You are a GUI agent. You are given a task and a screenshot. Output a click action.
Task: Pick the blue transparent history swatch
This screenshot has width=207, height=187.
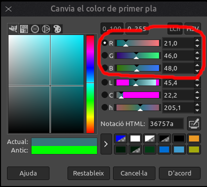[x=120, y=138]
